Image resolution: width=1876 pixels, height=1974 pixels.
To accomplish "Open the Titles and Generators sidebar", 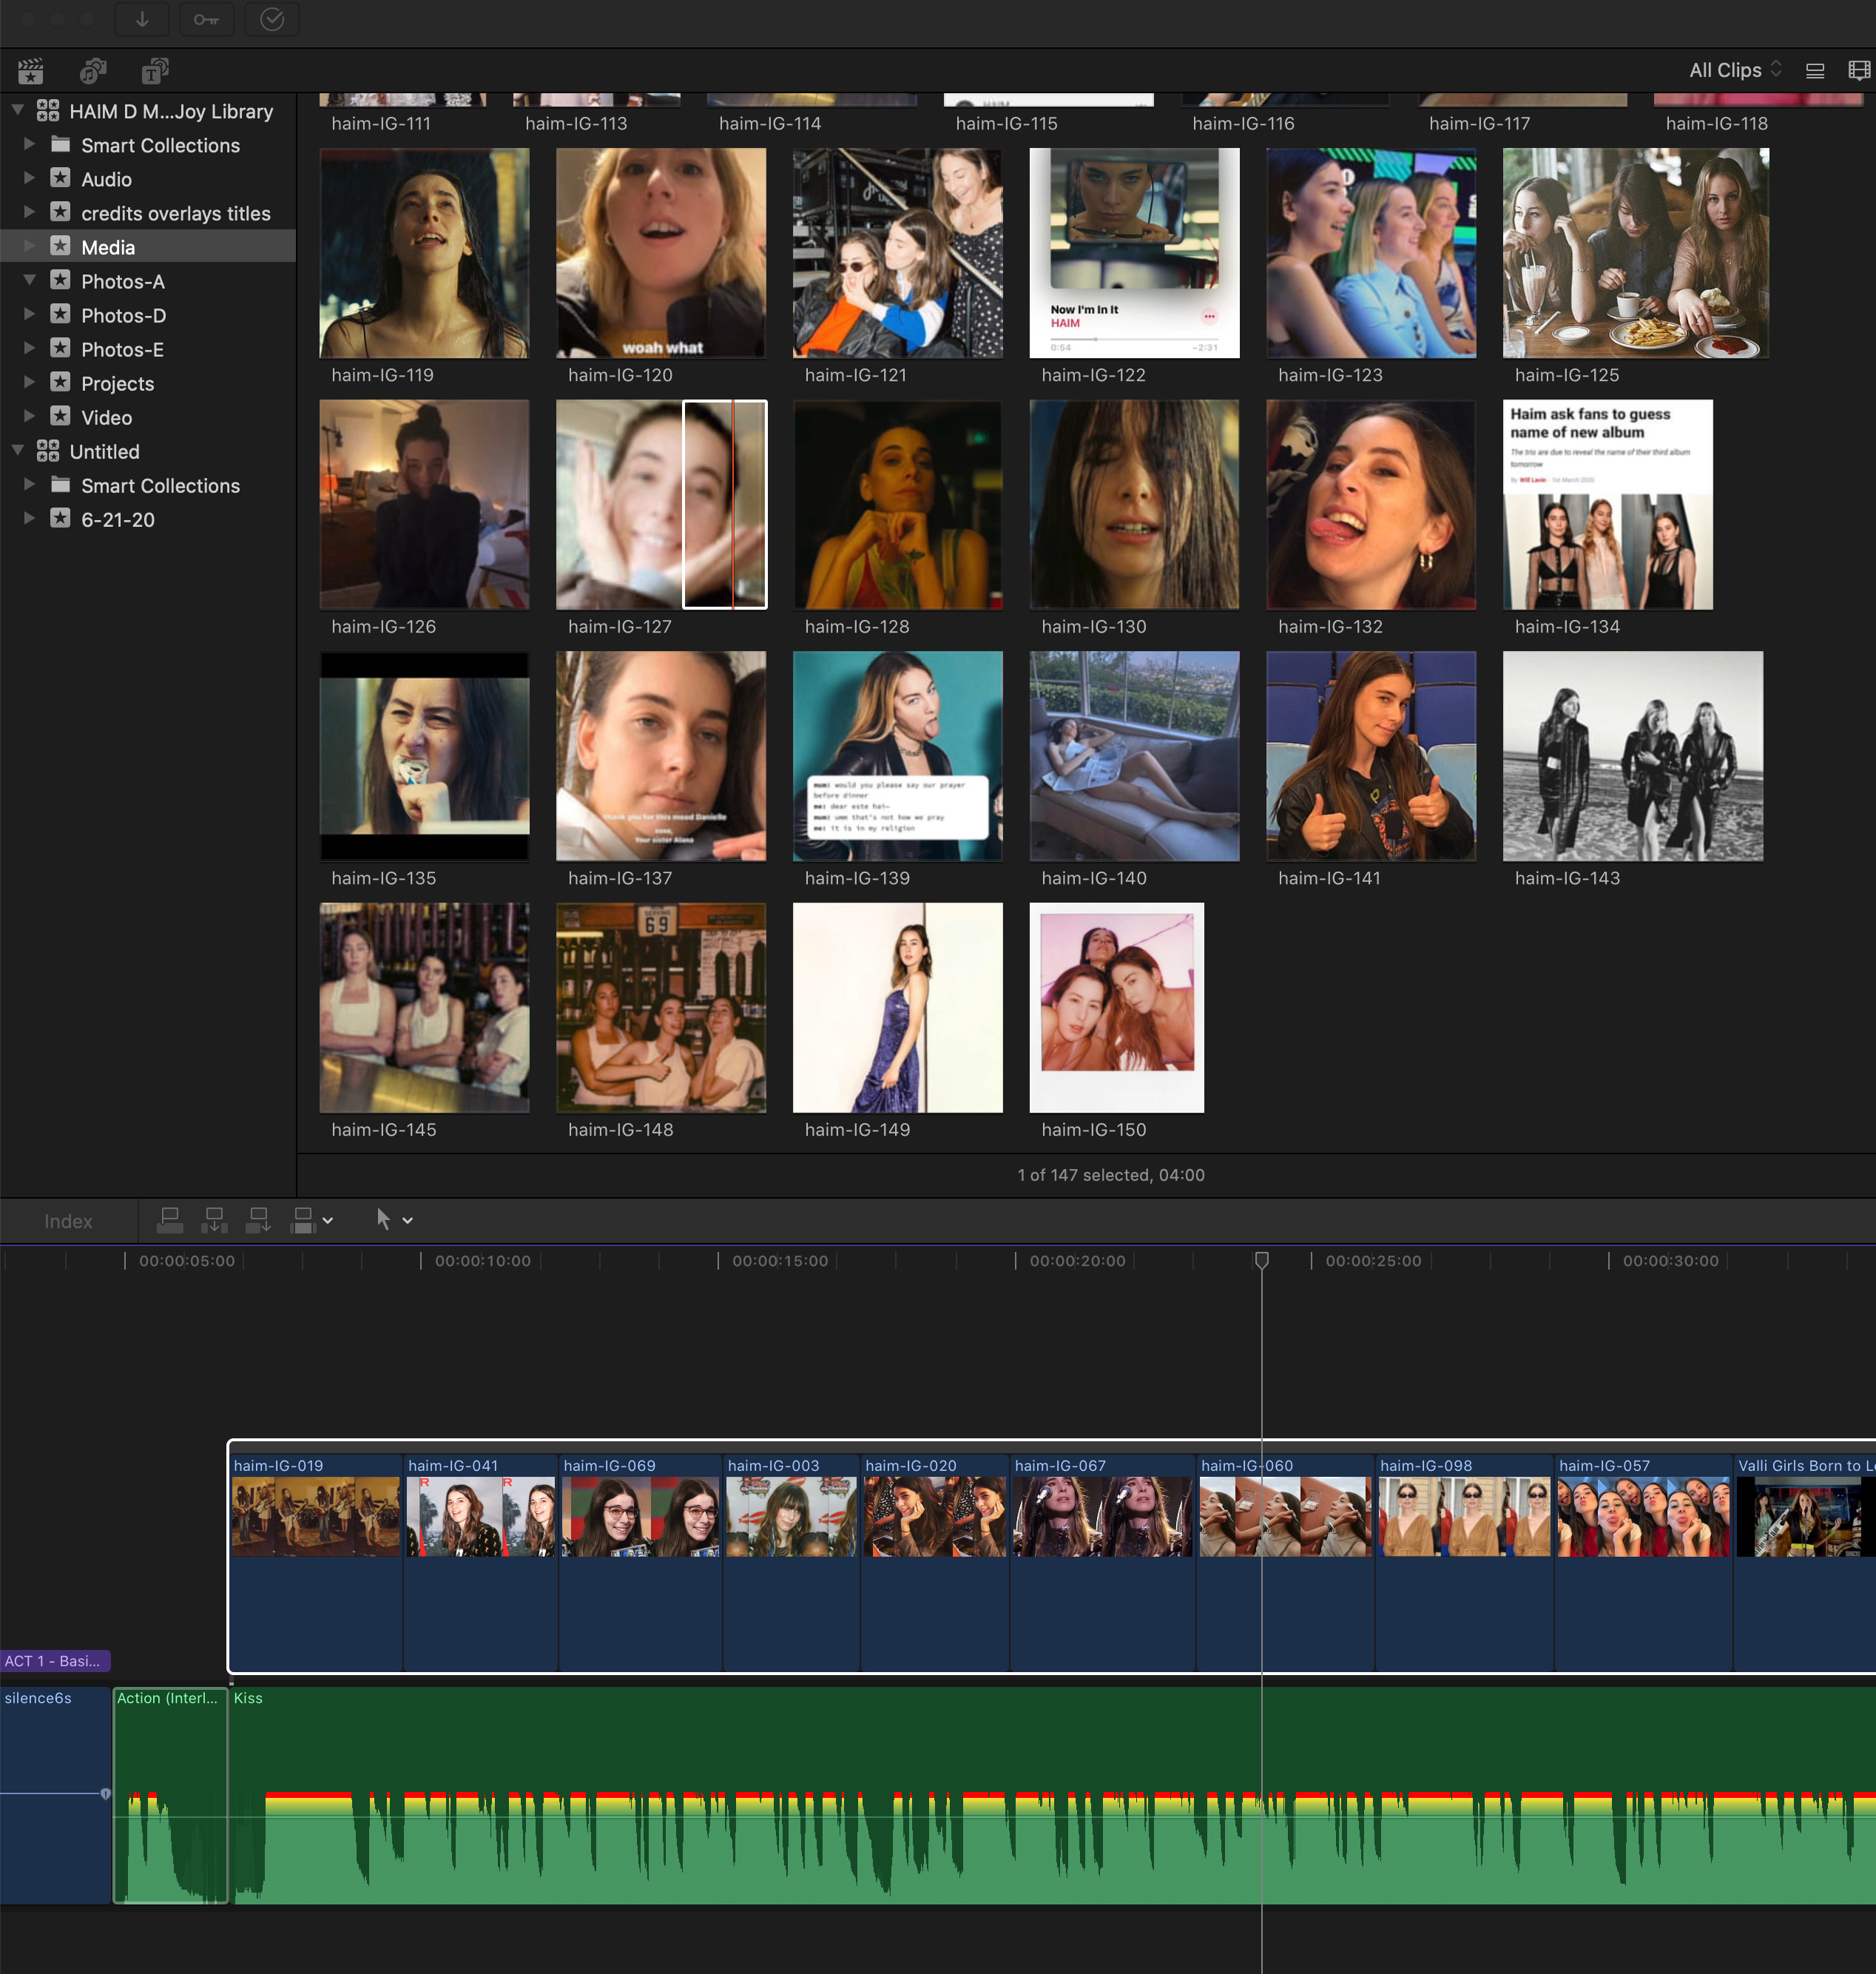I will coord(154,71).
